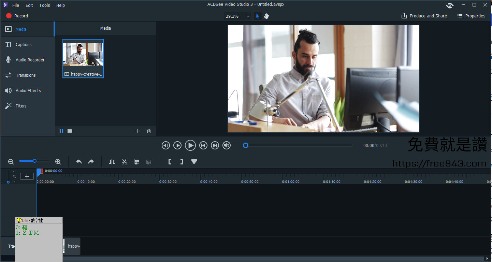Image resolution: width=492 pixels, height=262 pixels.
Task: Click the Copy icon in timeline toolbar
Action: [136, 162]
